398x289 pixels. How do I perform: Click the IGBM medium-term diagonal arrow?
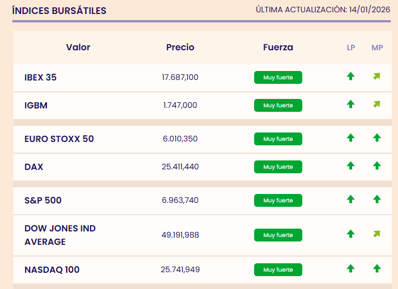[377, 104]
